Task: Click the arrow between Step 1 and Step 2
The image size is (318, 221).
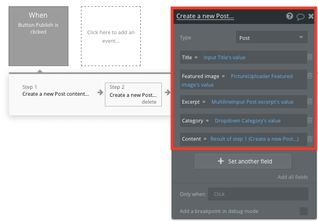Action: tap(100, 92)
